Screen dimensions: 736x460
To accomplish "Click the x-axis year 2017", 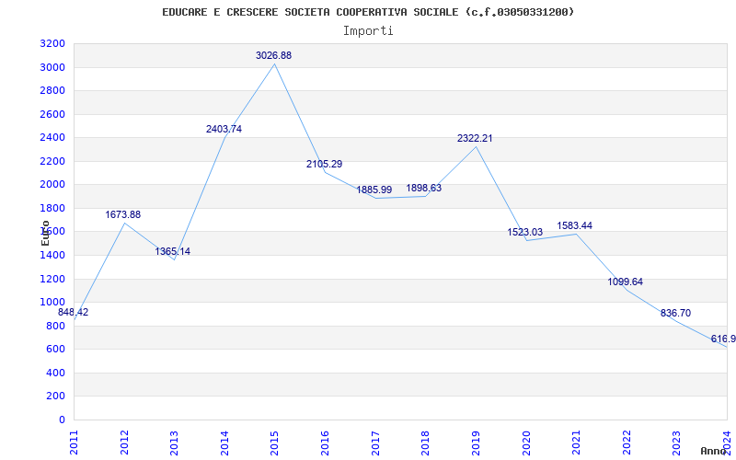I will [375, 443].
